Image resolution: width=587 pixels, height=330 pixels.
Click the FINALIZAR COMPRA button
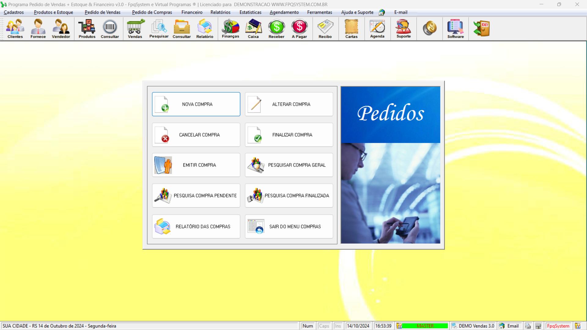click(x=289, y=135)
